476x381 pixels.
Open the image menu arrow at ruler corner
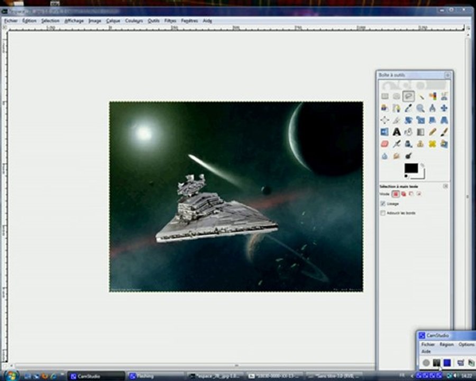(x=5, y=28)
